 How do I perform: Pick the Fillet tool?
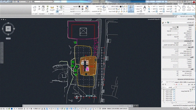[155, 9]
